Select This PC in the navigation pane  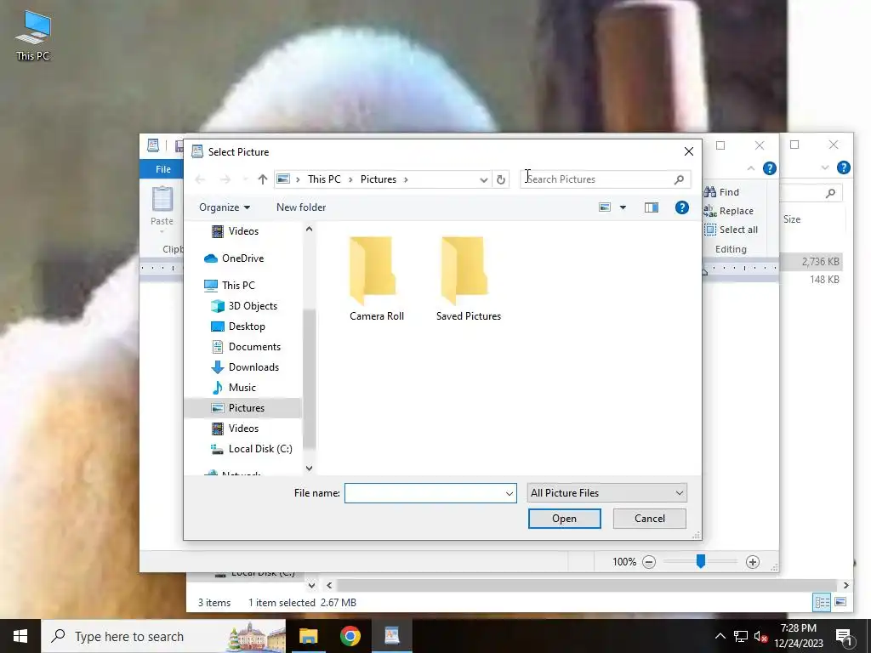[x=238, y=286]
